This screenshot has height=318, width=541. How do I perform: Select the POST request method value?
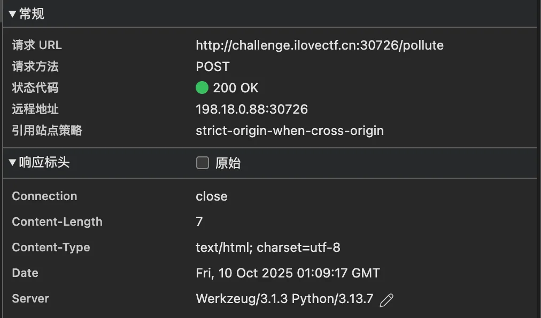(213, 67)
